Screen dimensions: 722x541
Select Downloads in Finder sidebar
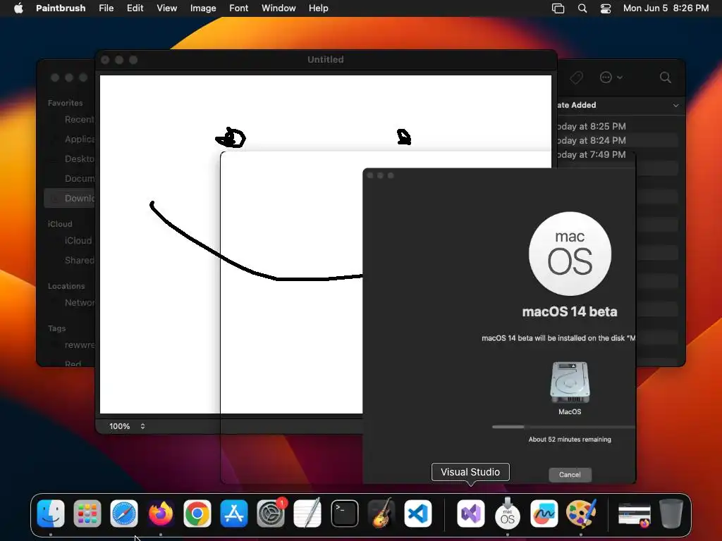point(70,198)
